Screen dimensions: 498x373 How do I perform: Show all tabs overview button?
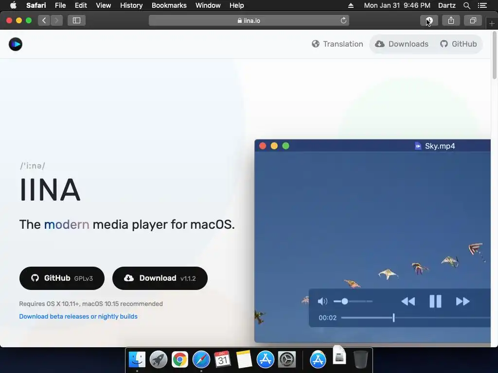[473, 20]
